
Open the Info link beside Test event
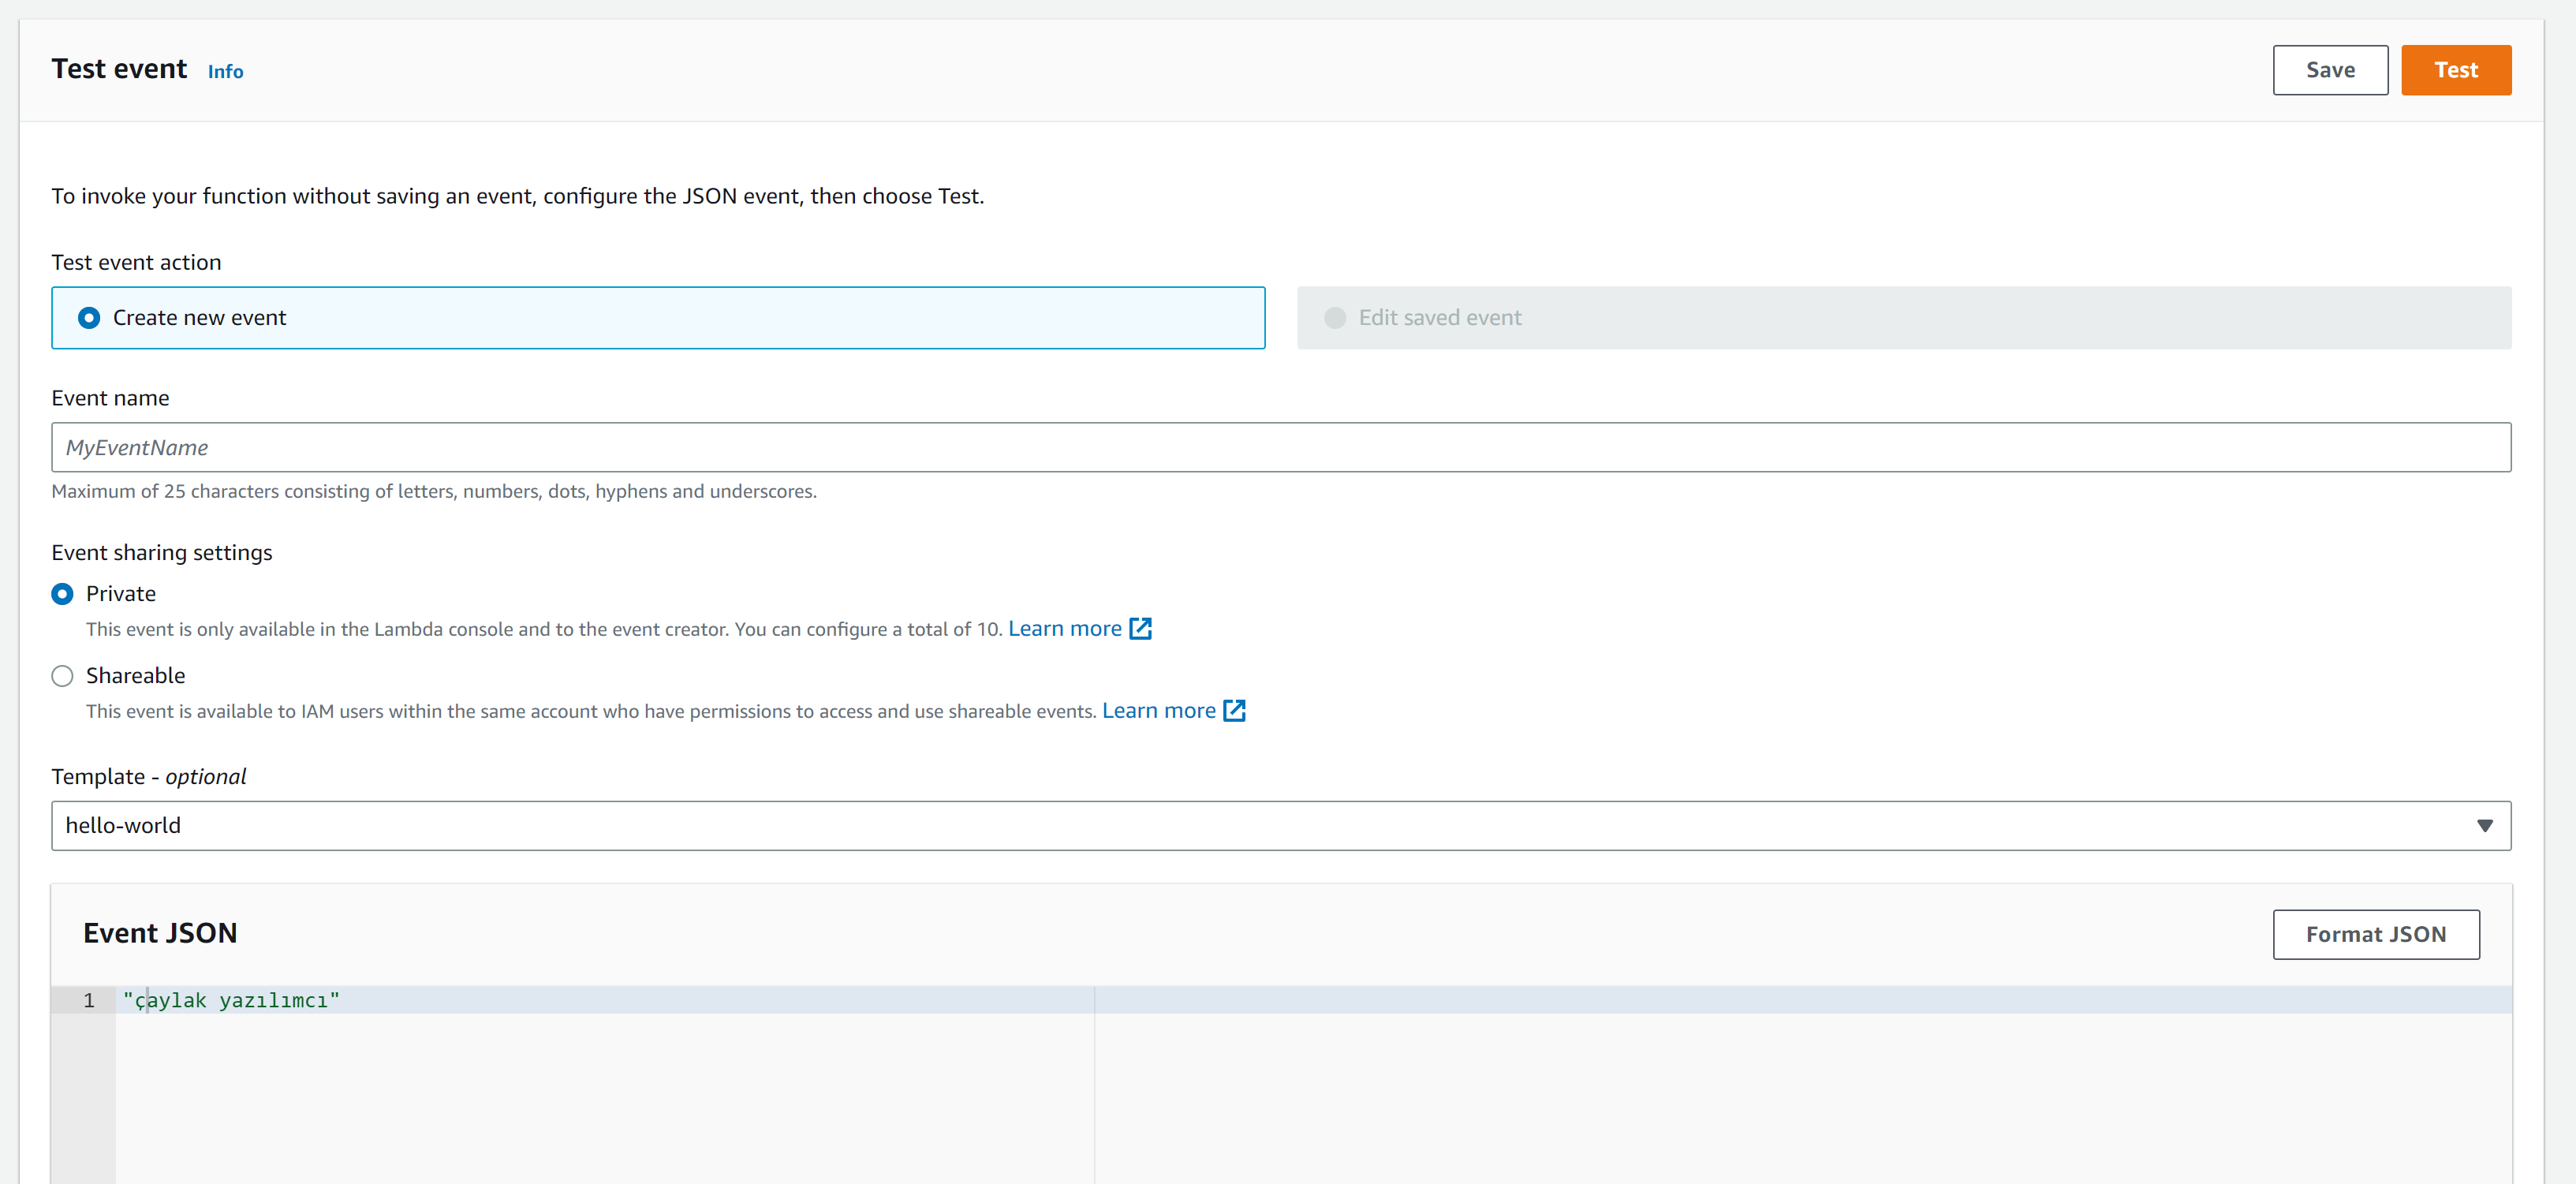pyautogui.click(x=225, y=72)
